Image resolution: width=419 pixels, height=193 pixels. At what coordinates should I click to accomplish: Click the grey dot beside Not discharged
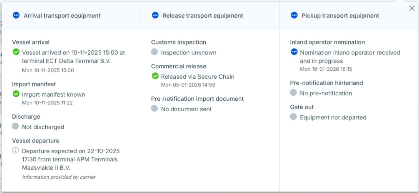tap(15, 127)
